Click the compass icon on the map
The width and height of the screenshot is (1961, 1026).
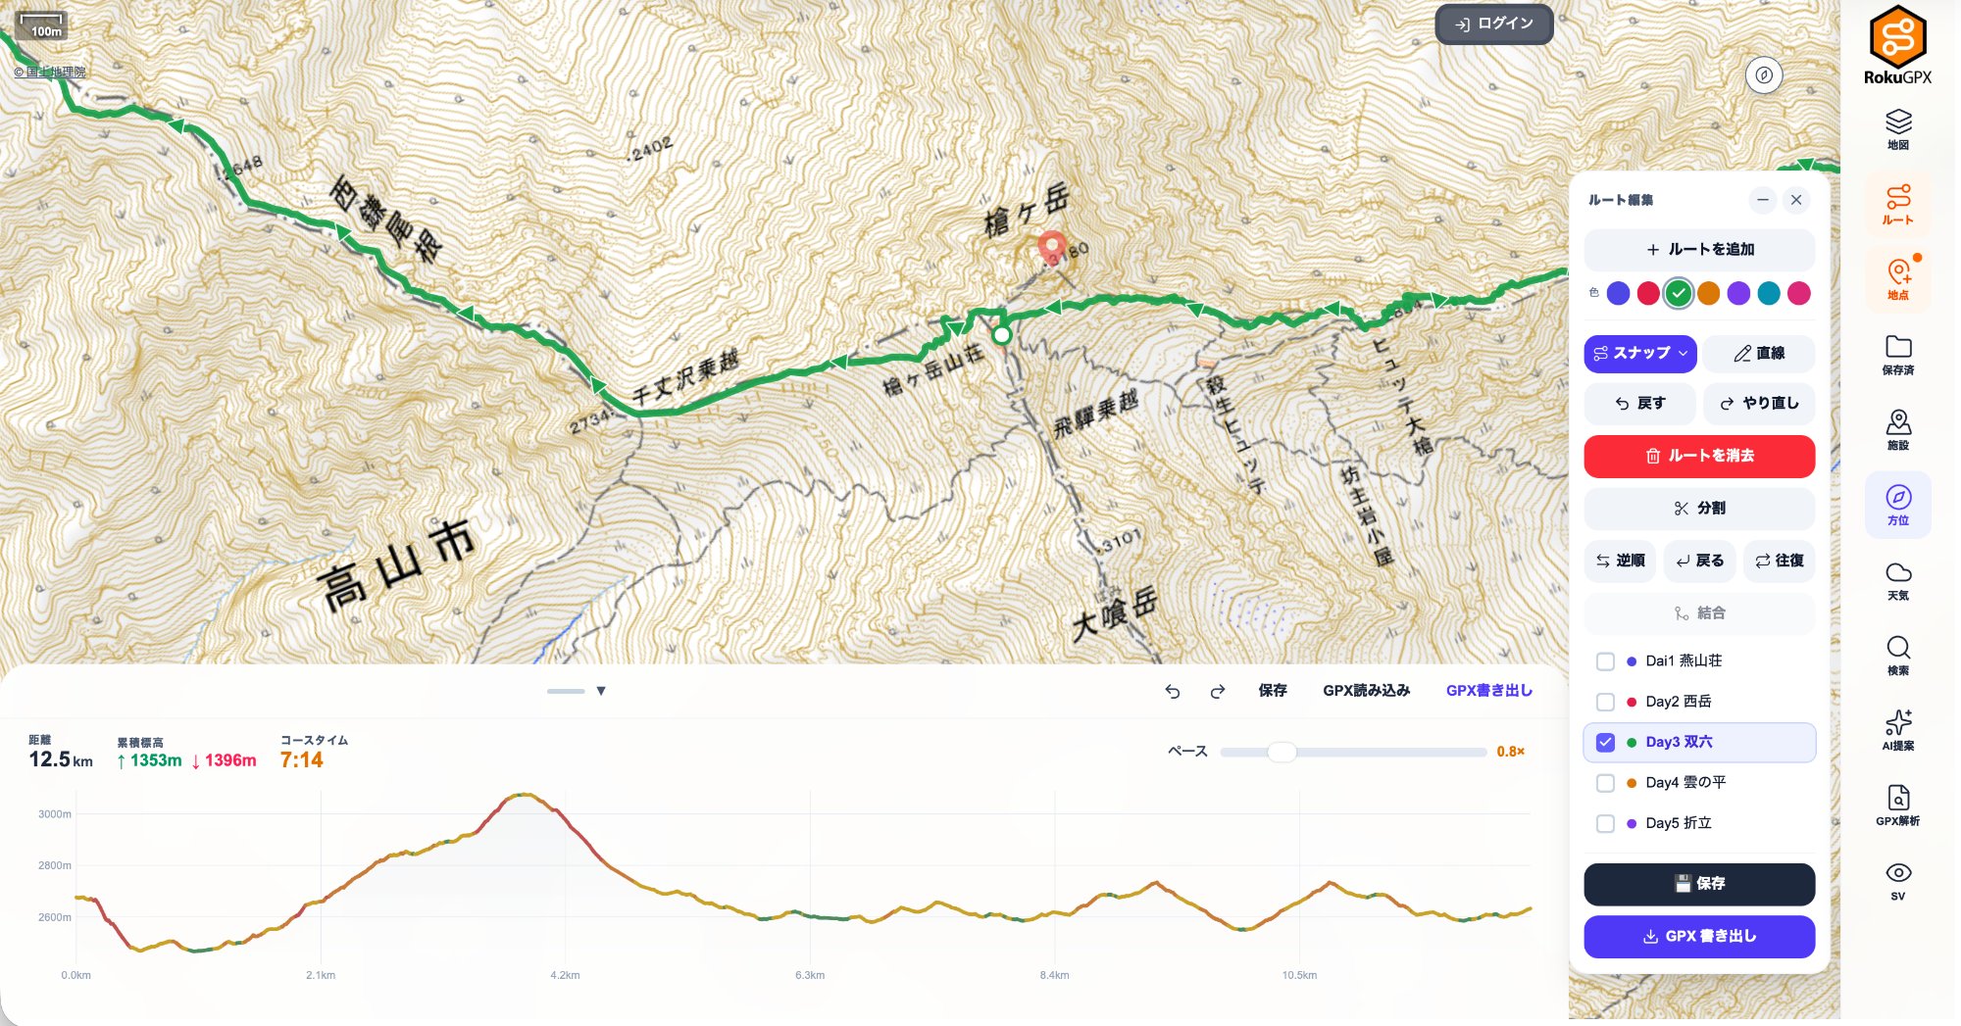[x=1763, y=75]
